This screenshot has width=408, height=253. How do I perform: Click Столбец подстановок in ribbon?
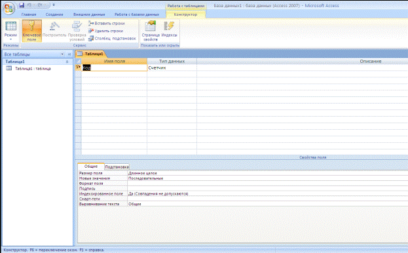click(x=112, y=39)
